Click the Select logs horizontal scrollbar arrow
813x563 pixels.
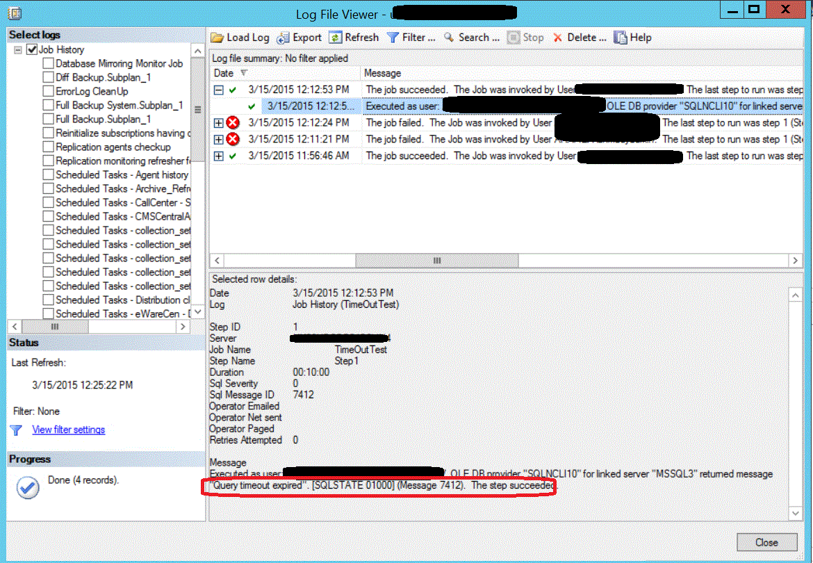pos(14,326)
